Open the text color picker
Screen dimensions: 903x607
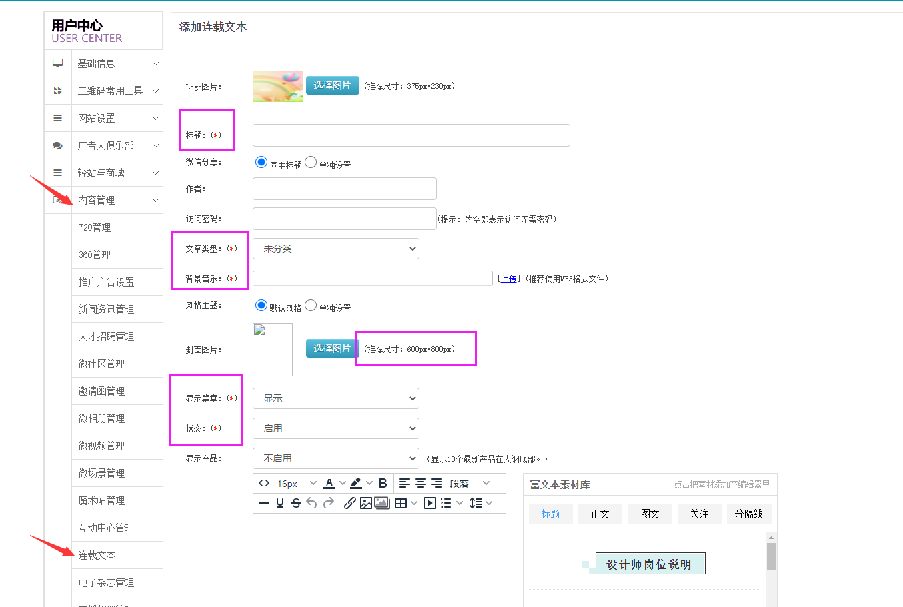tap(329, 483)
